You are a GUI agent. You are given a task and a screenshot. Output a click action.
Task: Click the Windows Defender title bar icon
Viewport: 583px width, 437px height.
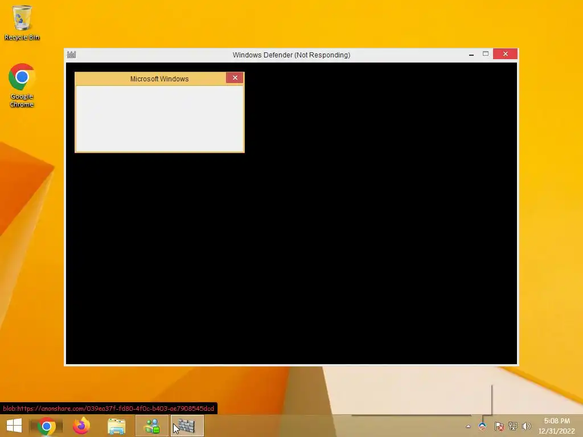(x=71, y=55)
